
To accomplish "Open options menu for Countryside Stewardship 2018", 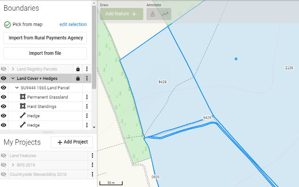I will coord(93,174).
